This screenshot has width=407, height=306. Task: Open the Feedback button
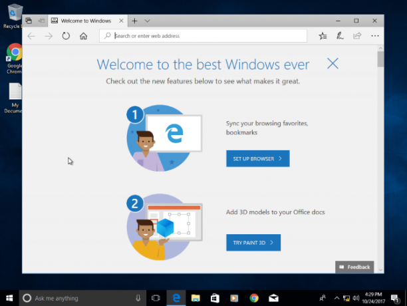354,267
